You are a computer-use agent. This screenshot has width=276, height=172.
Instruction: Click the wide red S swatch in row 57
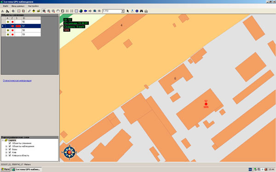[18, 26]
